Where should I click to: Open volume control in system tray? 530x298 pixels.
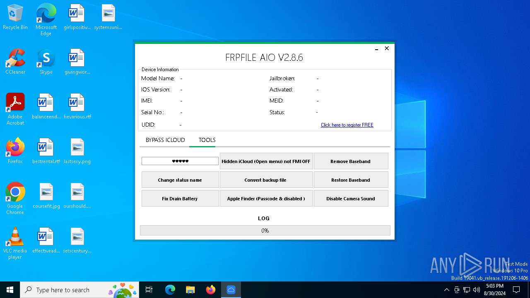(477, 290)
